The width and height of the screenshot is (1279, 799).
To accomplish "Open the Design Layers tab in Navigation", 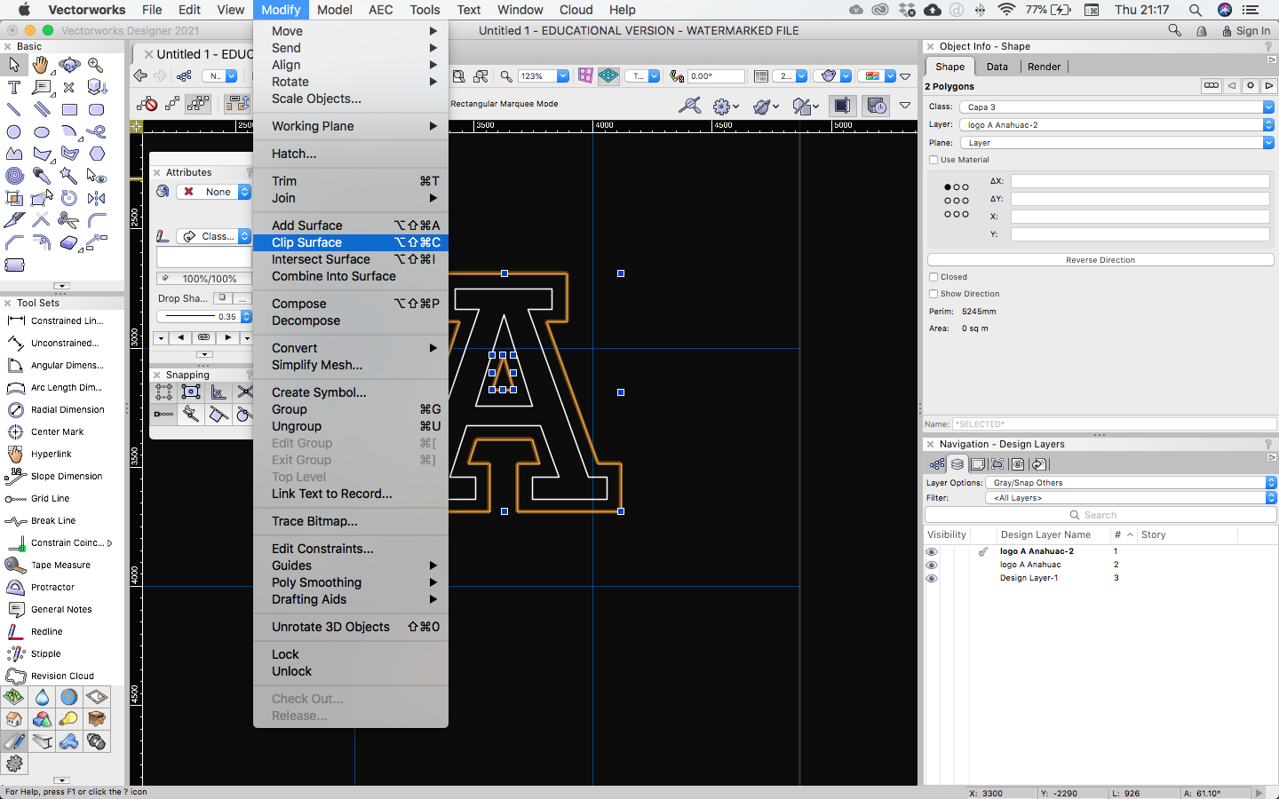I will (x=957, y=464).
